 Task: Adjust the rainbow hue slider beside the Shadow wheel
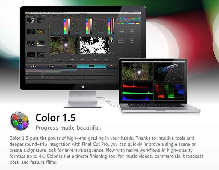65,26
